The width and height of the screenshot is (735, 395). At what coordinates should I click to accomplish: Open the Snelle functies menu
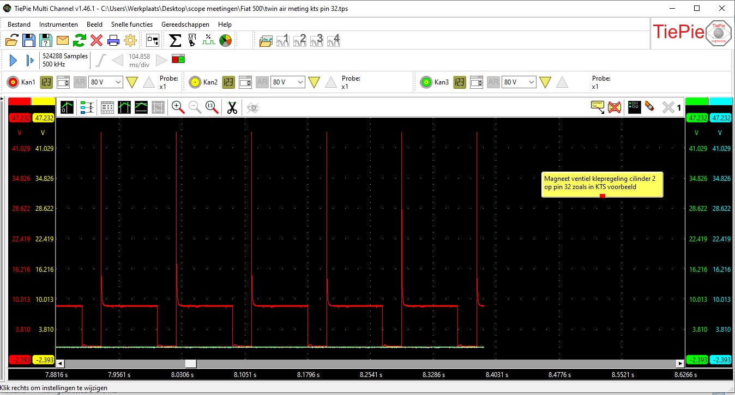click(131, 25)
